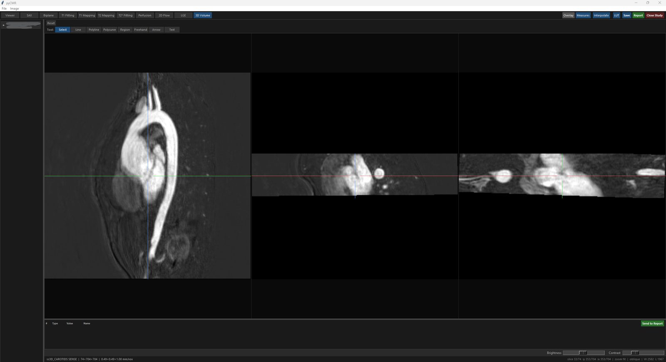The height and width of the screenshot is (362, 666).
Task: Switch to the Viewer tab
Action: pos(10,15)
